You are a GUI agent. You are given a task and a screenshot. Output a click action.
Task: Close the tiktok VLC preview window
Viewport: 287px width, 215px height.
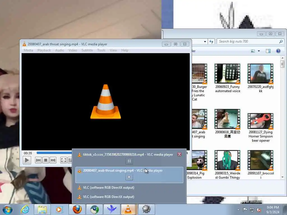[179, 154]
